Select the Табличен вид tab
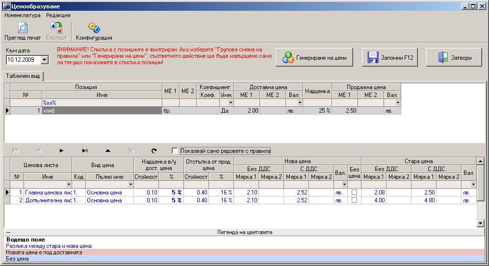 coord(23,76)
